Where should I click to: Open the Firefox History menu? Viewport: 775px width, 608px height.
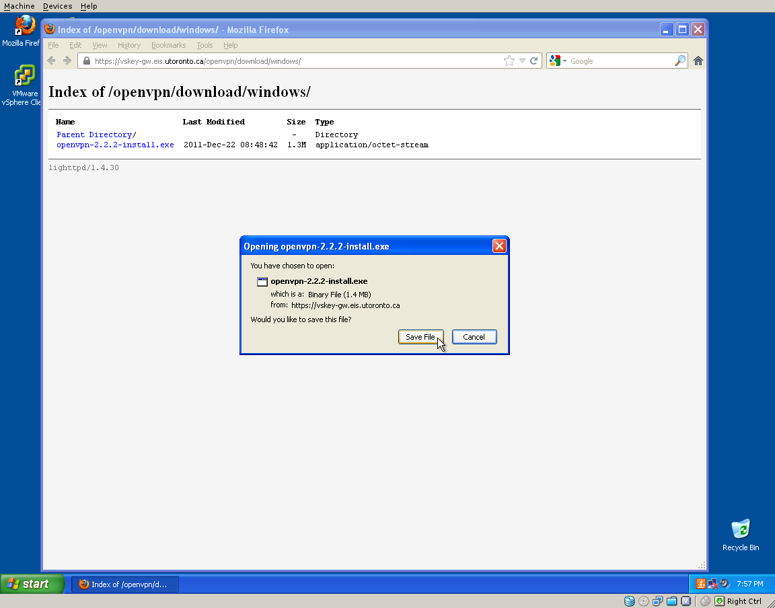129,45
